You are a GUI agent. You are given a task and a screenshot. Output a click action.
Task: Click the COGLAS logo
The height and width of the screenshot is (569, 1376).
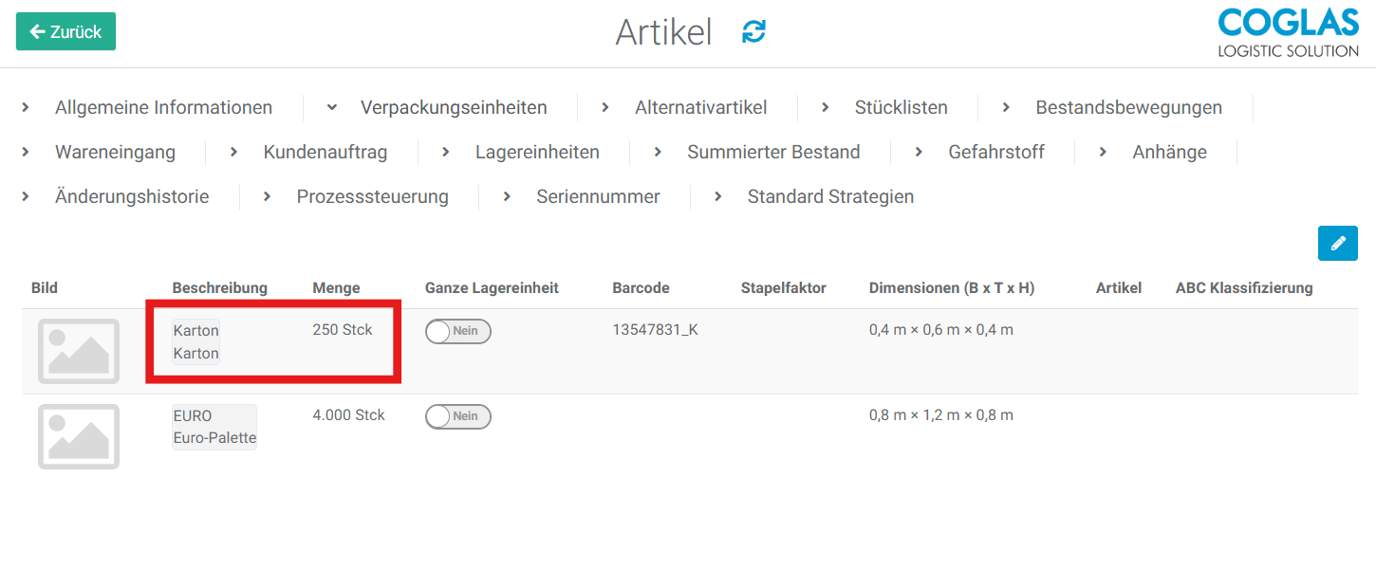[x=1288, y=33]
